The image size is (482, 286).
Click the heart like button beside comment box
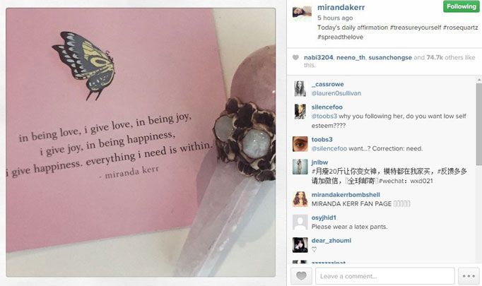tap(301, 275)
